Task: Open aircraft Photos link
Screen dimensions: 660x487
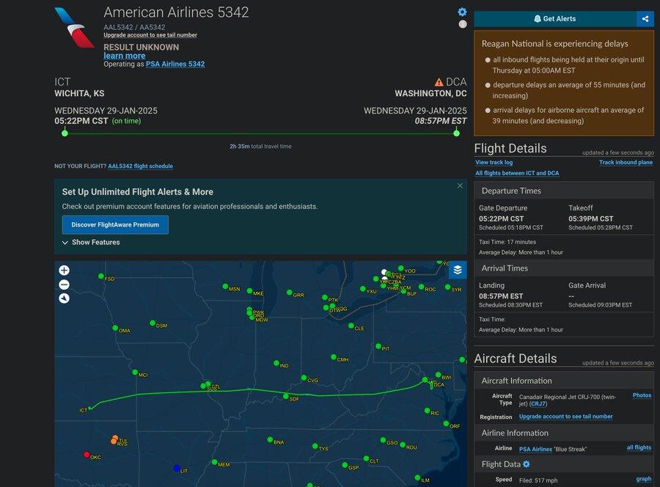Action: 642,395
